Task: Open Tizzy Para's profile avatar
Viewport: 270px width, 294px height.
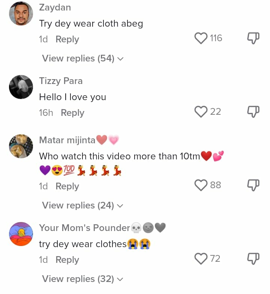Action: (x=21, y=87)
